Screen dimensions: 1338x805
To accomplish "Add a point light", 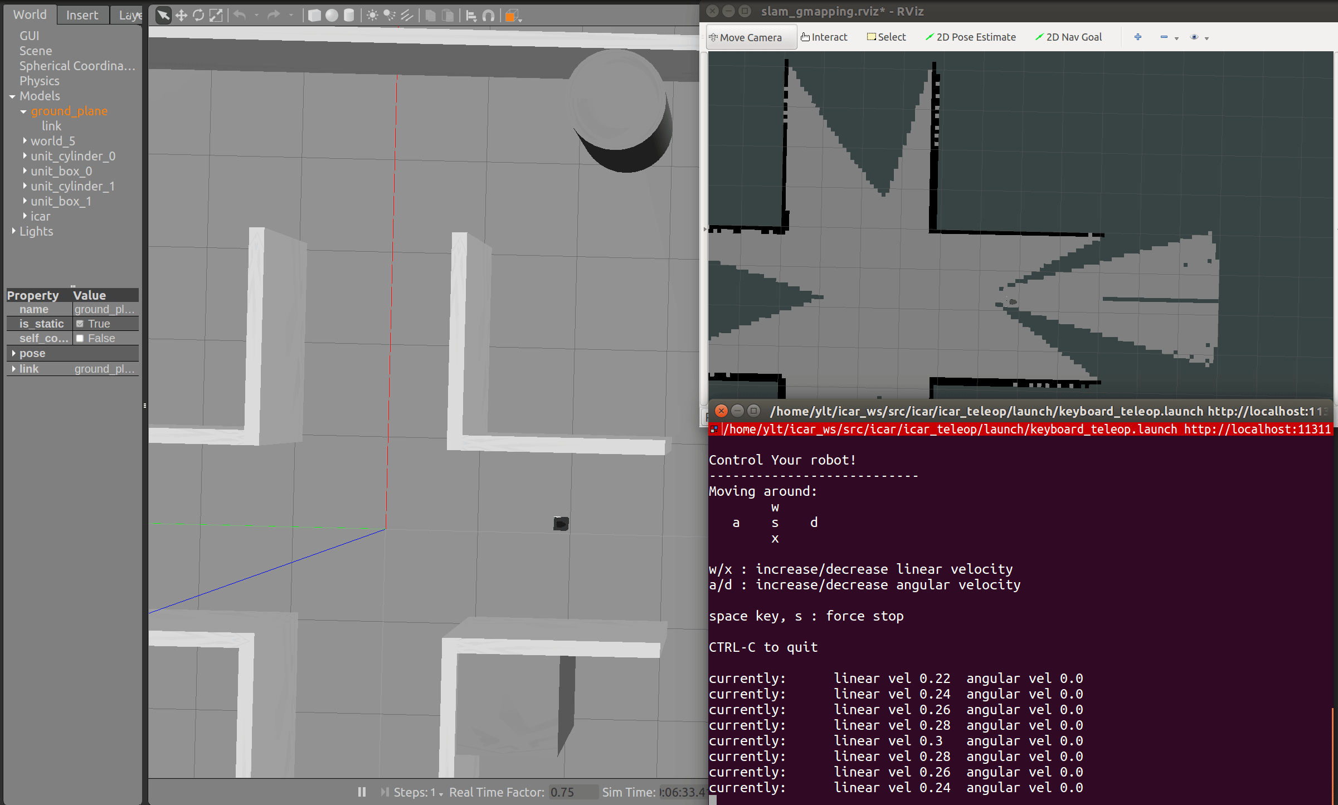I will click(x=372, y=16).
